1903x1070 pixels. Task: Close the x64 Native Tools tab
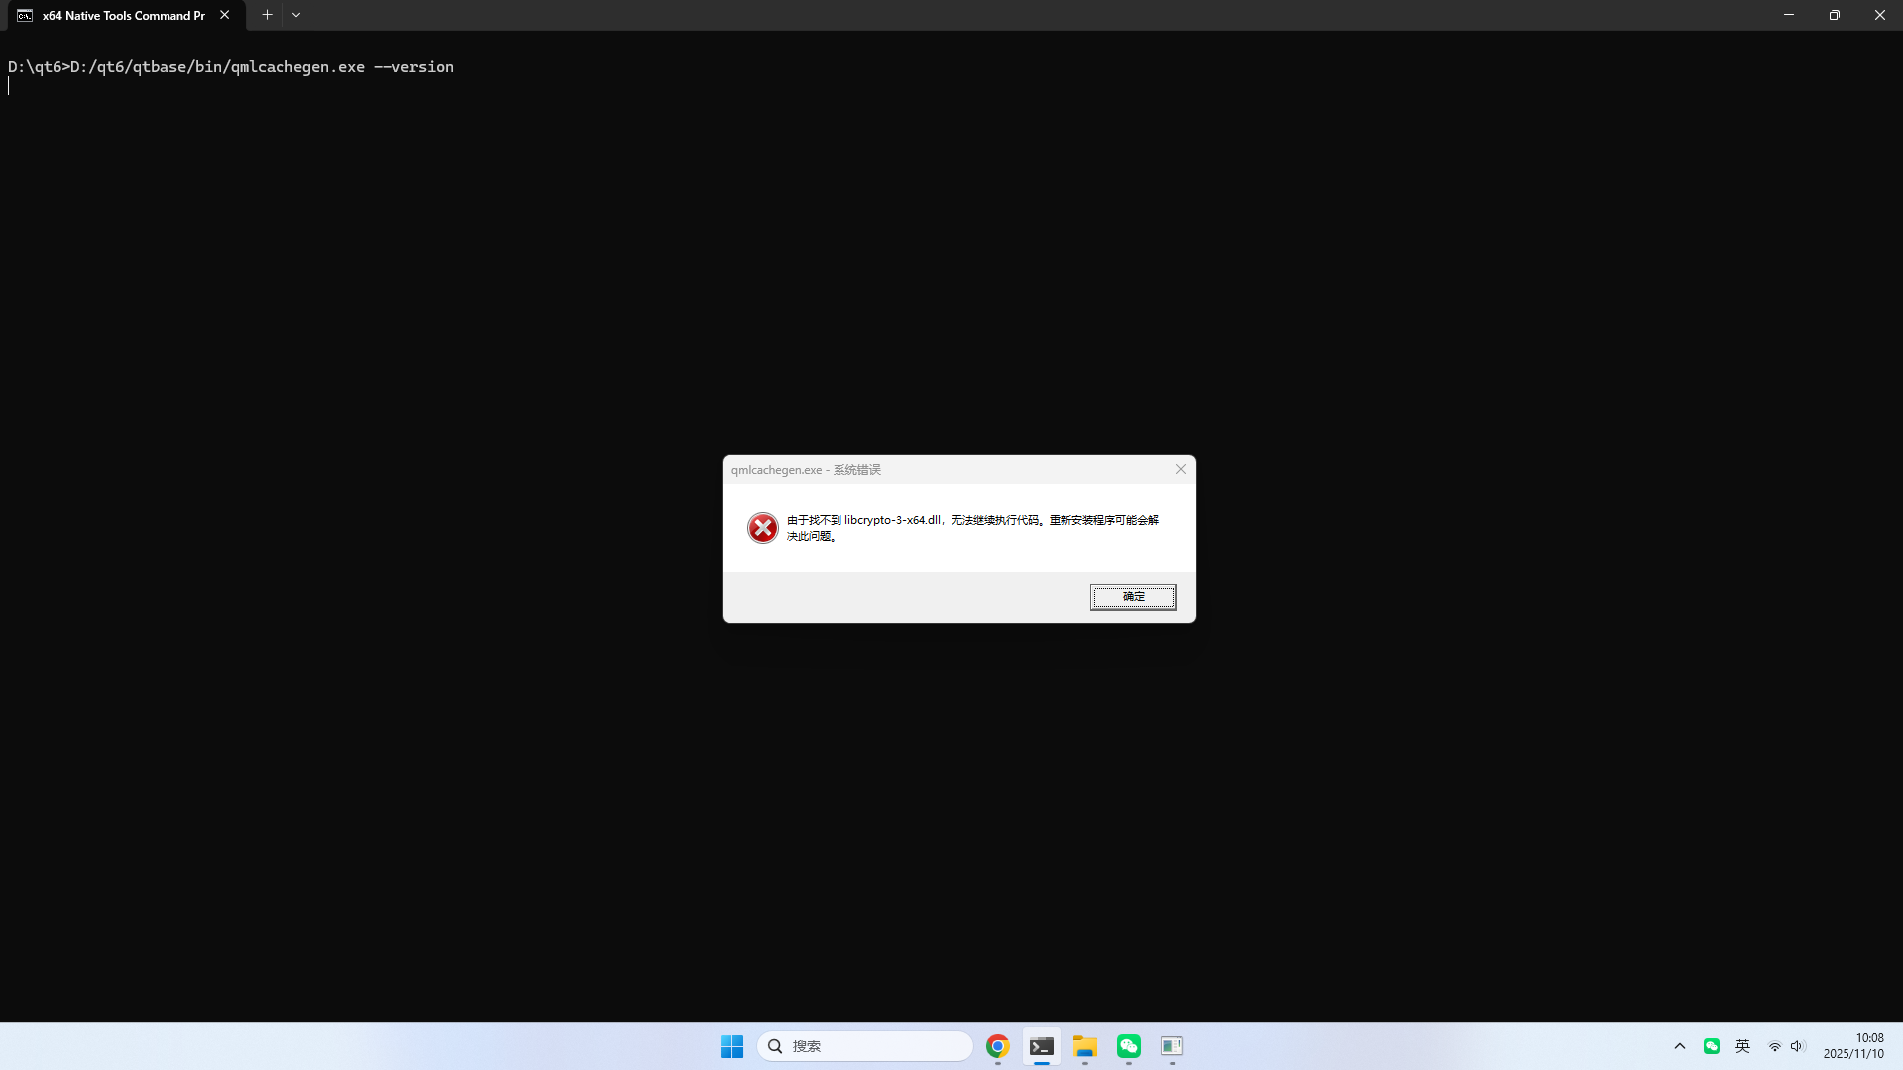click(225, 15)
